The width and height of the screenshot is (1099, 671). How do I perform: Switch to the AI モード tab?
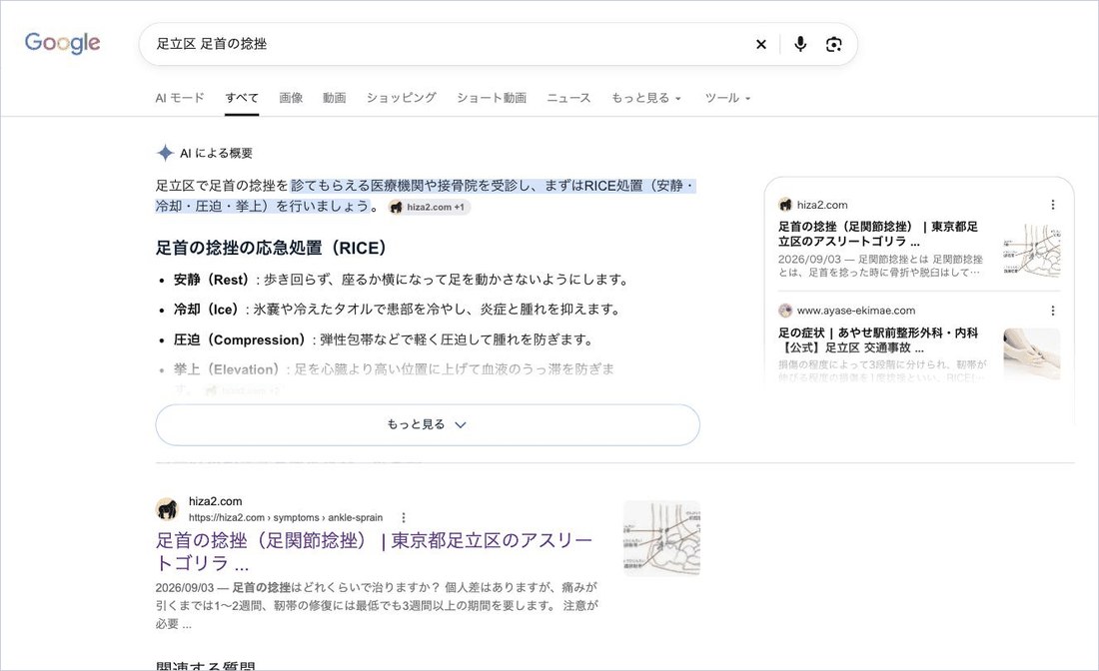point(180,98)
